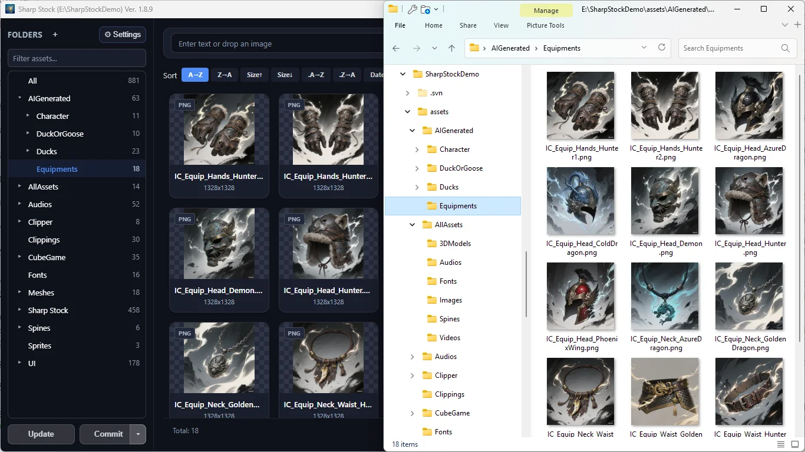Open the recent locations dropdown in Explorer
The image size is (805, 452).
(x=434, y=48)
